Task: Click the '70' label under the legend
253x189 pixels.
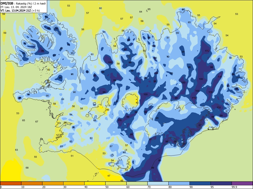Action: pos(149,187)
